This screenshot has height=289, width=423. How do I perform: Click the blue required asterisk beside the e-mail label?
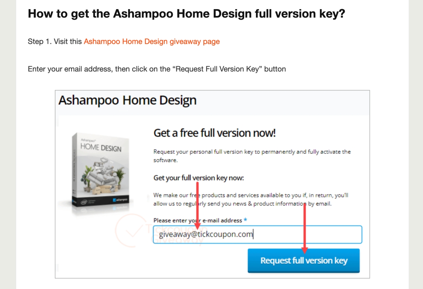[x=245, y=220]
